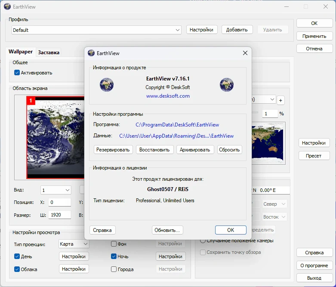Click coordinates field showing 0.00° E

[271, 190]
